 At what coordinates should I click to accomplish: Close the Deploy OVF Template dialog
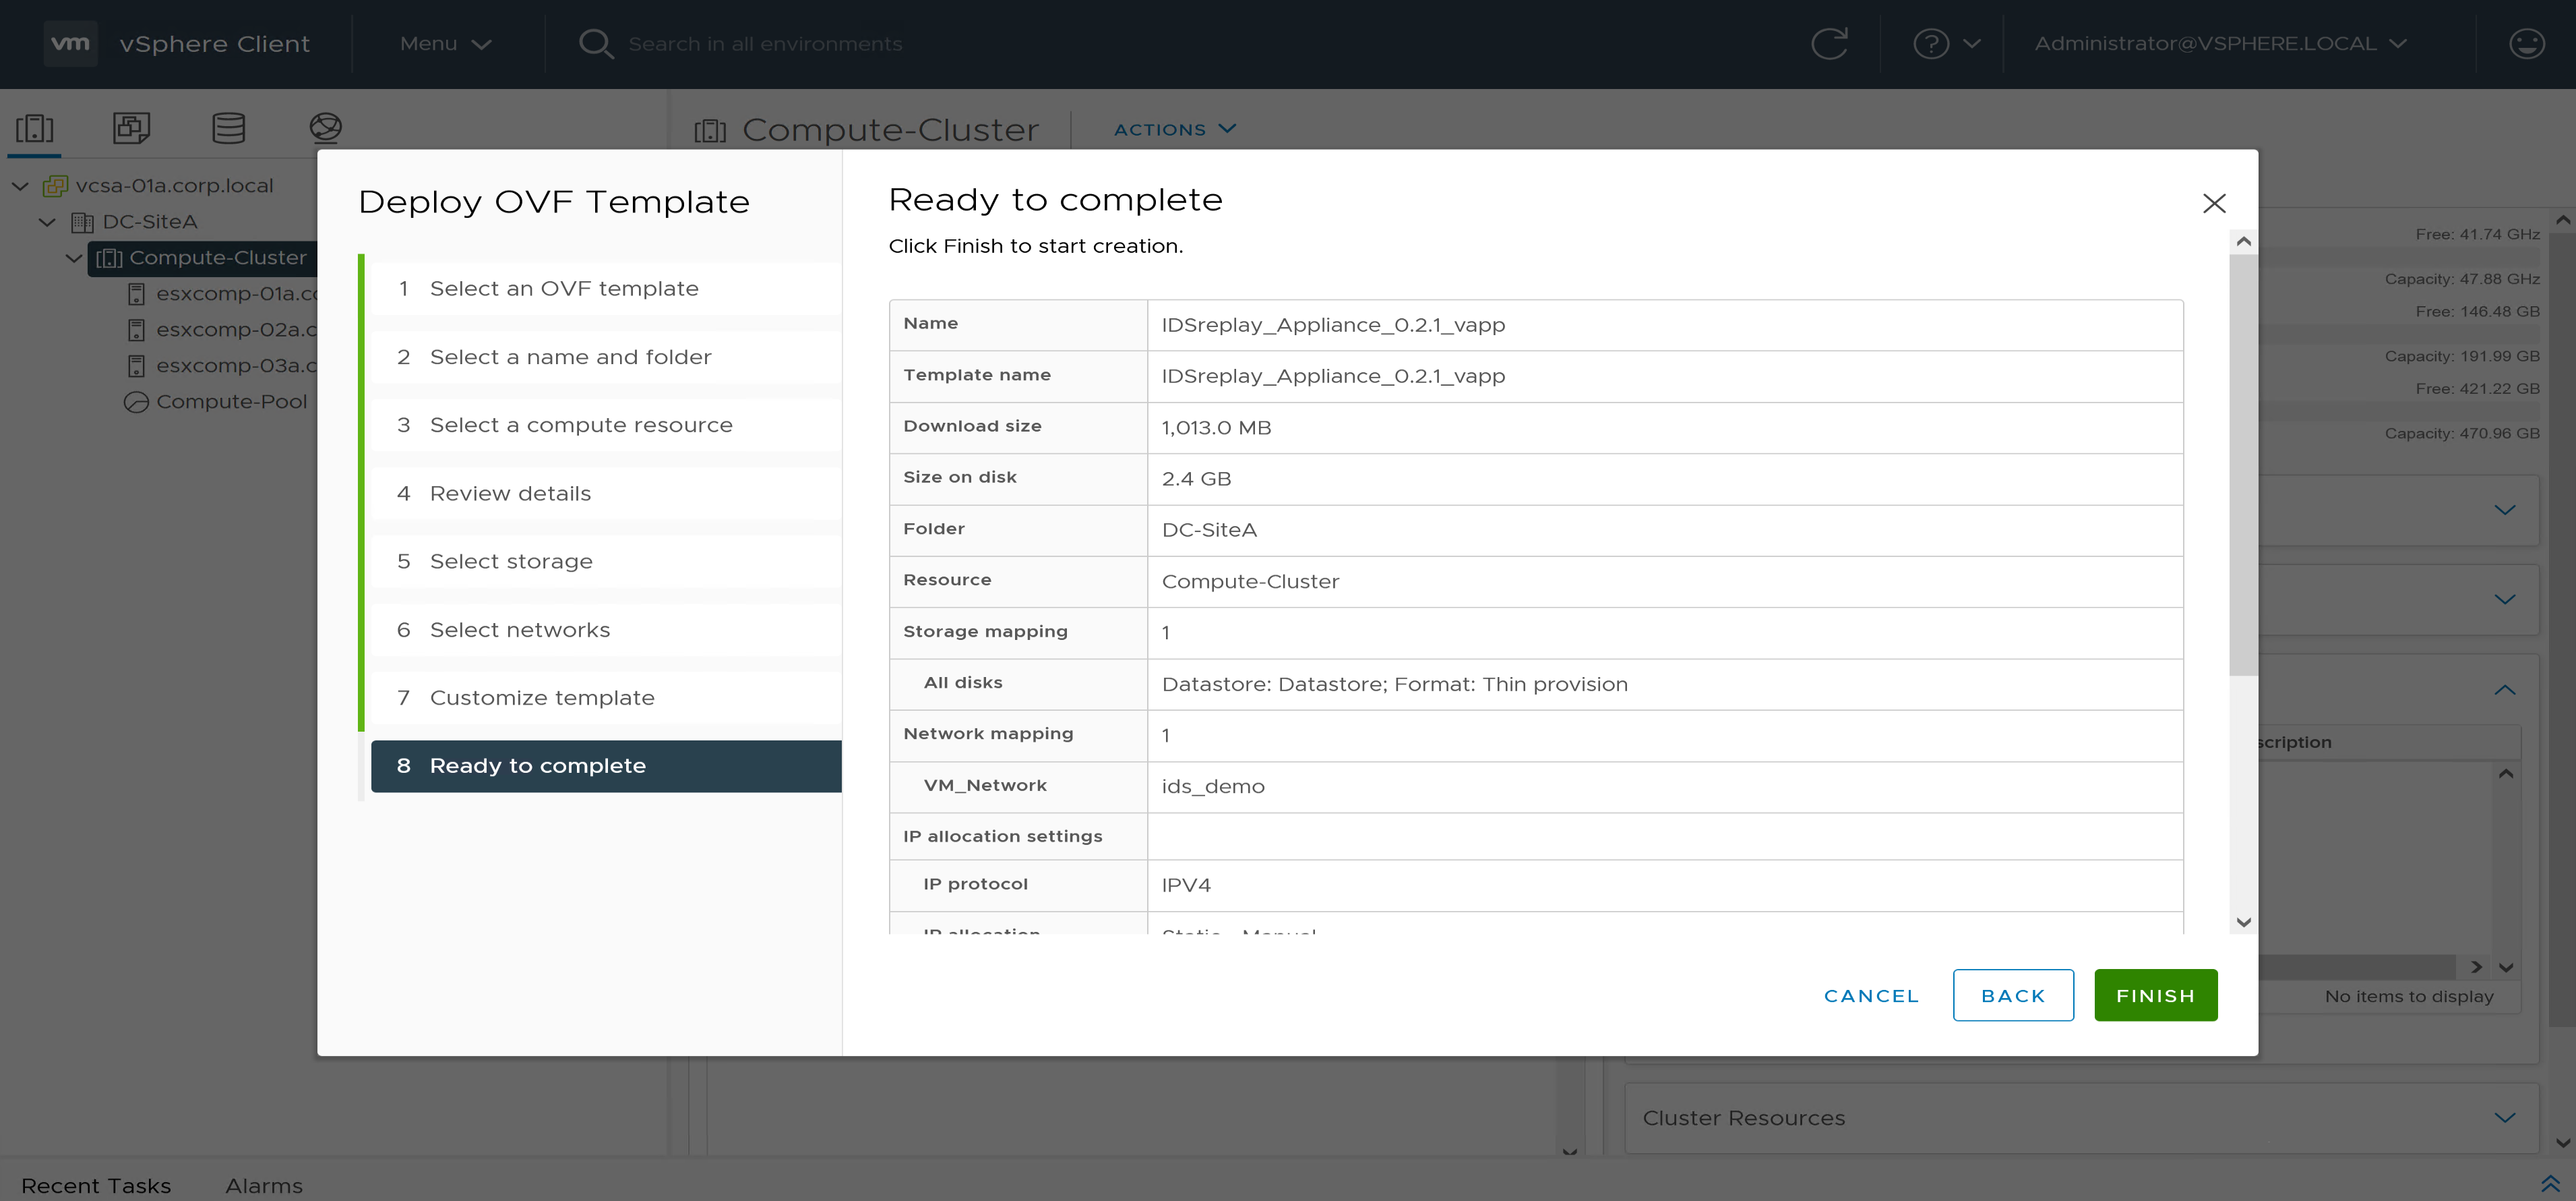tap(2214, 203)
